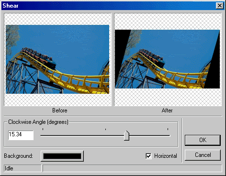
Task: Click the "Idle" status text
Action: [x=9, y=168]
